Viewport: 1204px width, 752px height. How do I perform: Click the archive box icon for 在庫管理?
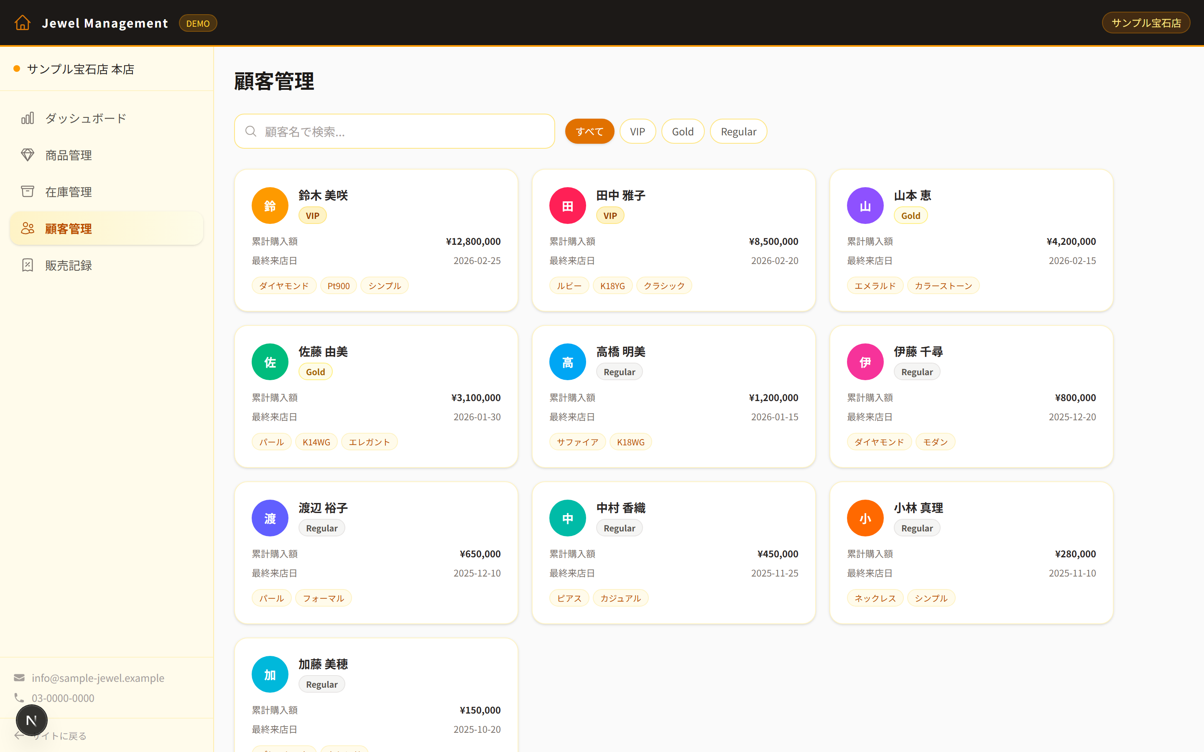coord(27,191)
